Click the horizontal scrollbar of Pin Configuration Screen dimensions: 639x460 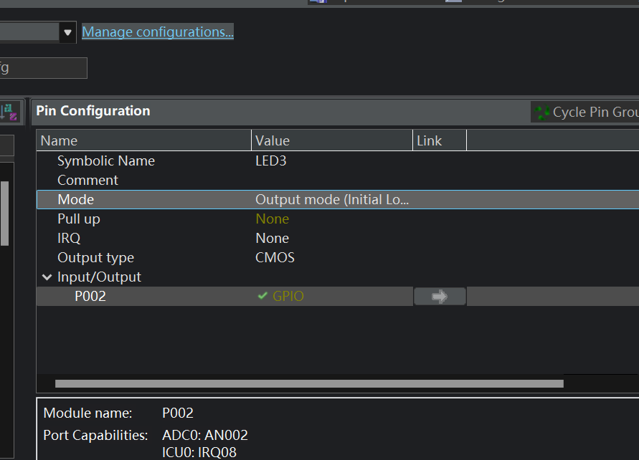(309, 384)
